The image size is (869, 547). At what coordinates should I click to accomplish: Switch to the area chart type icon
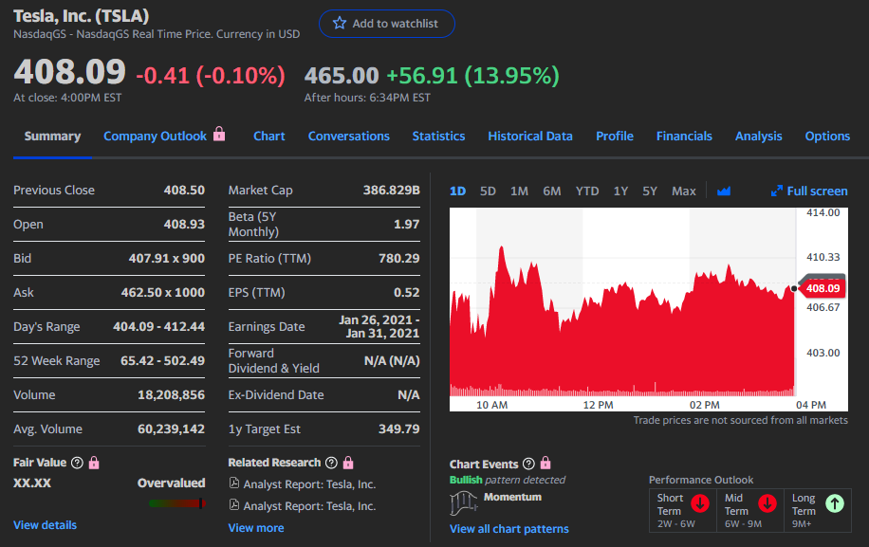point(724,191)
